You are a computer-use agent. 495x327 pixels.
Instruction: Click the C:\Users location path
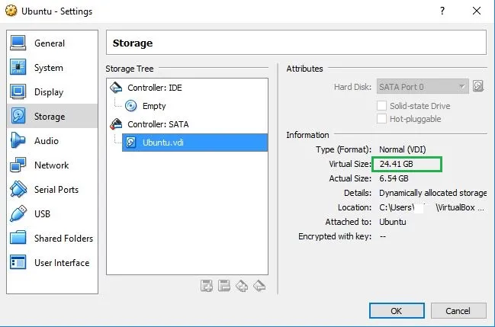(x=432, y=207)
